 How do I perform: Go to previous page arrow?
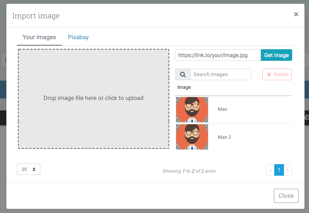(x=271, y=170)
